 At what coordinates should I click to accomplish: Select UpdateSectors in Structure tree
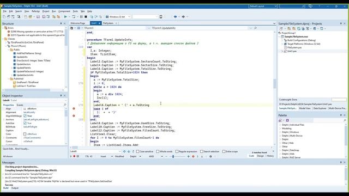[x=23, y=64]
